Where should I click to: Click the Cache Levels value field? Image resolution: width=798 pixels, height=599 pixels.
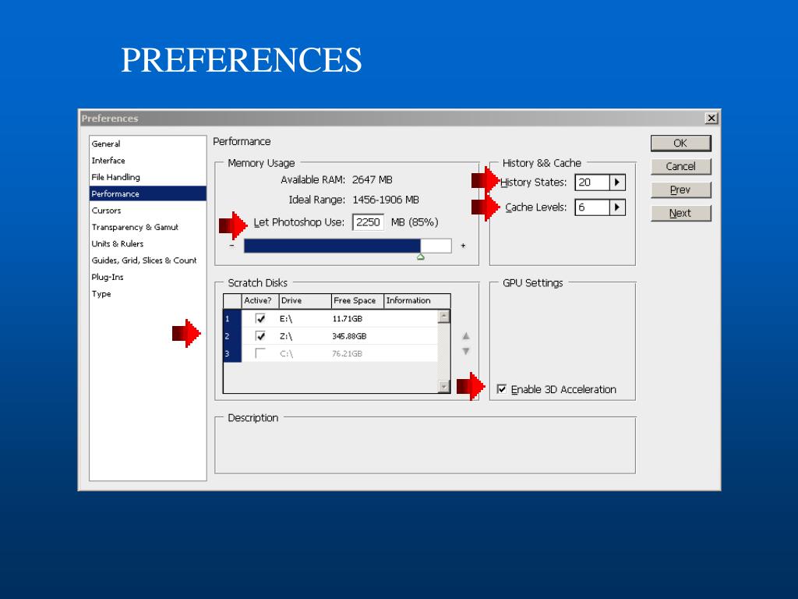(x=592, y=207)
